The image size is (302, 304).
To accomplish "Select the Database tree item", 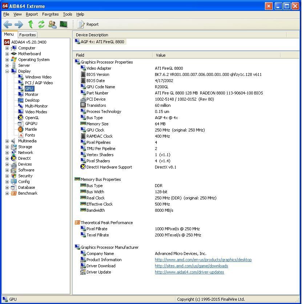I will point(27,187).
